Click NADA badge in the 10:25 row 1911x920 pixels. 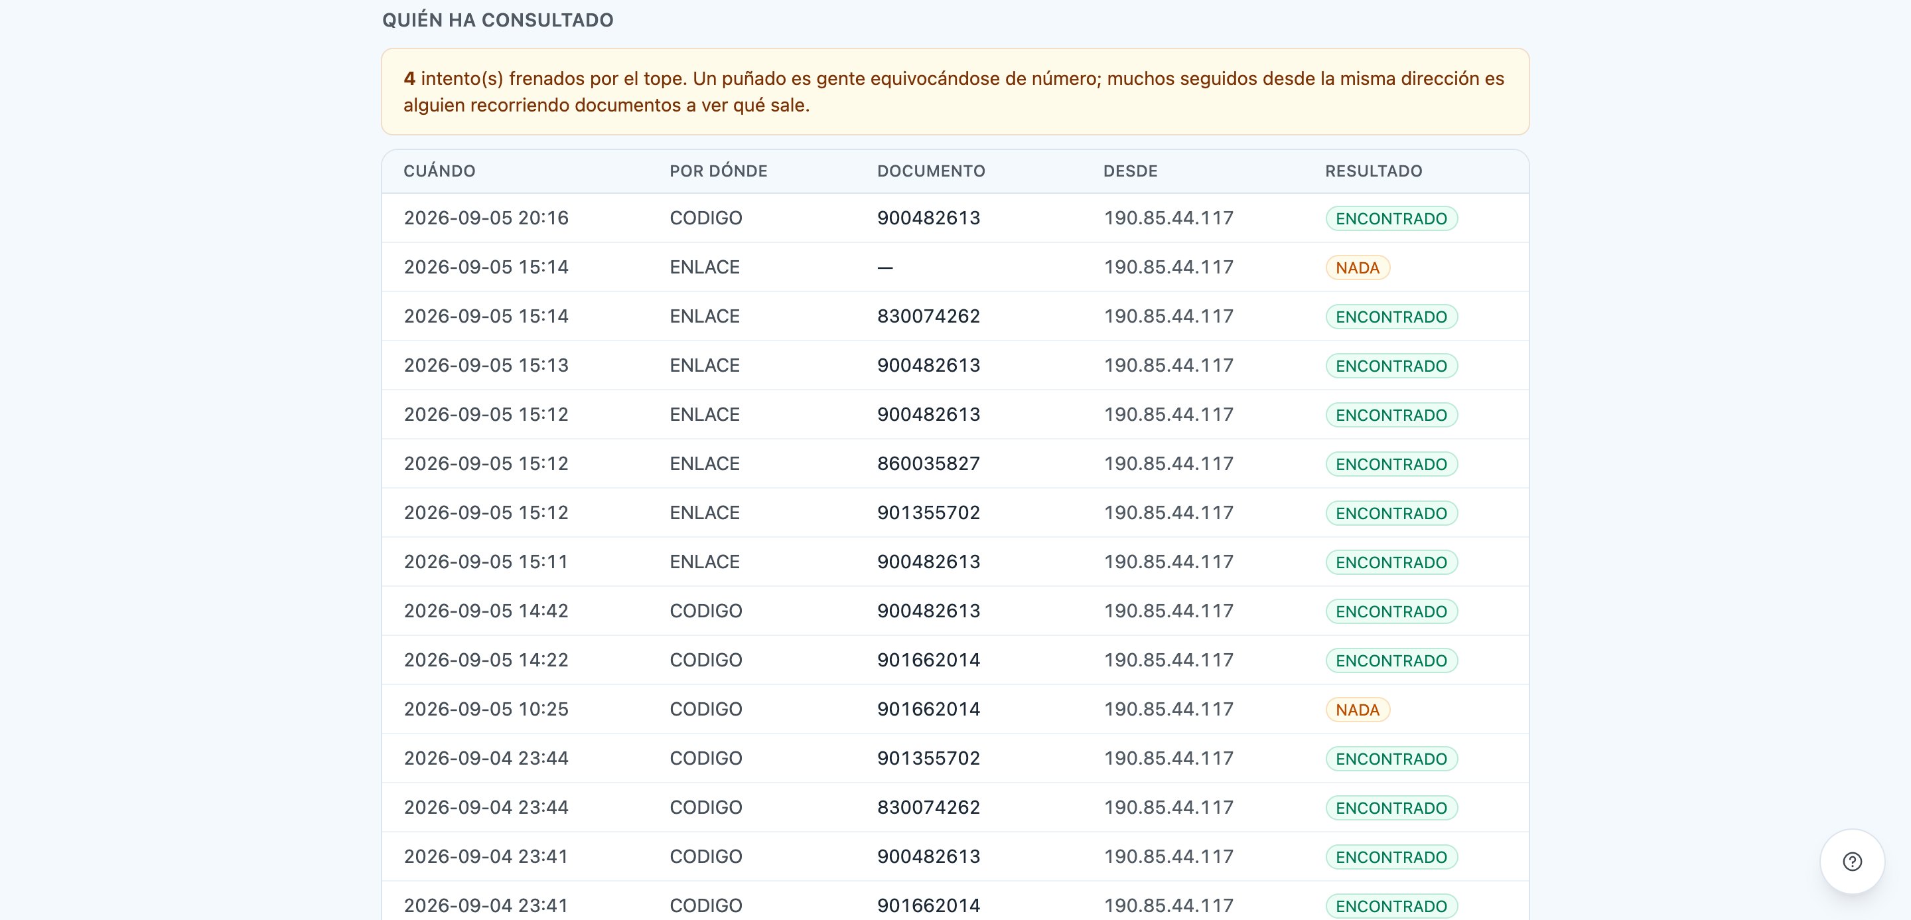click(1357, 710)
